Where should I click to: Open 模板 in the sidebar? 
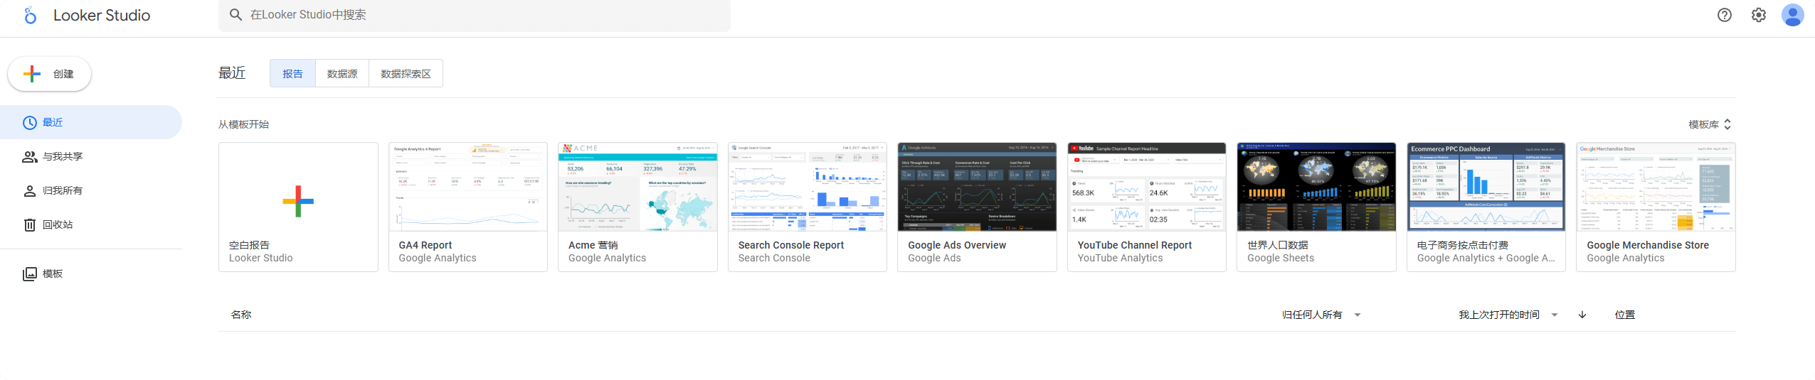pos(91,273)
